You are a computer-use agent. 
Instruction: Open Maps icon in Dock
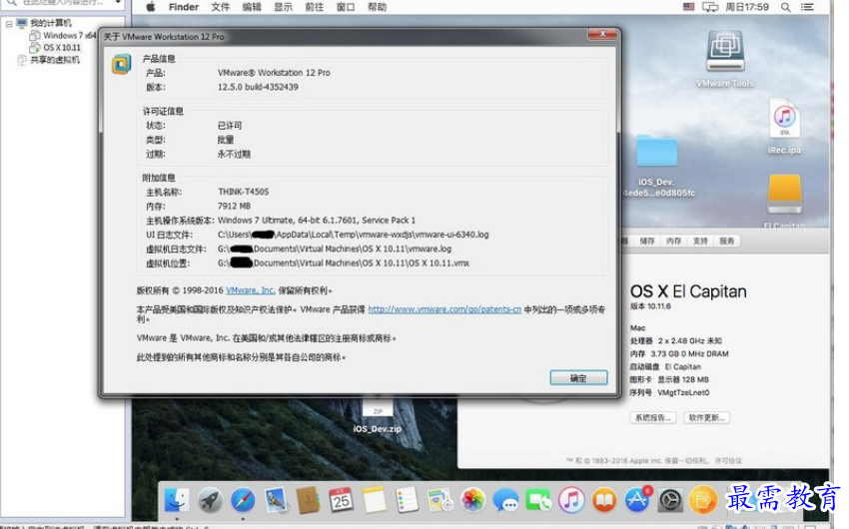click(x=439, y=500)
